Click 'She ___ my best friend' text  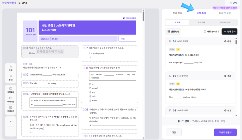(x=183, y=97)
